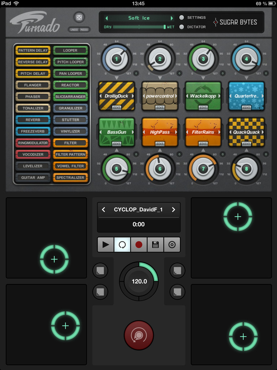Click left arrow on DrolligDuck tile

[101, 96]
